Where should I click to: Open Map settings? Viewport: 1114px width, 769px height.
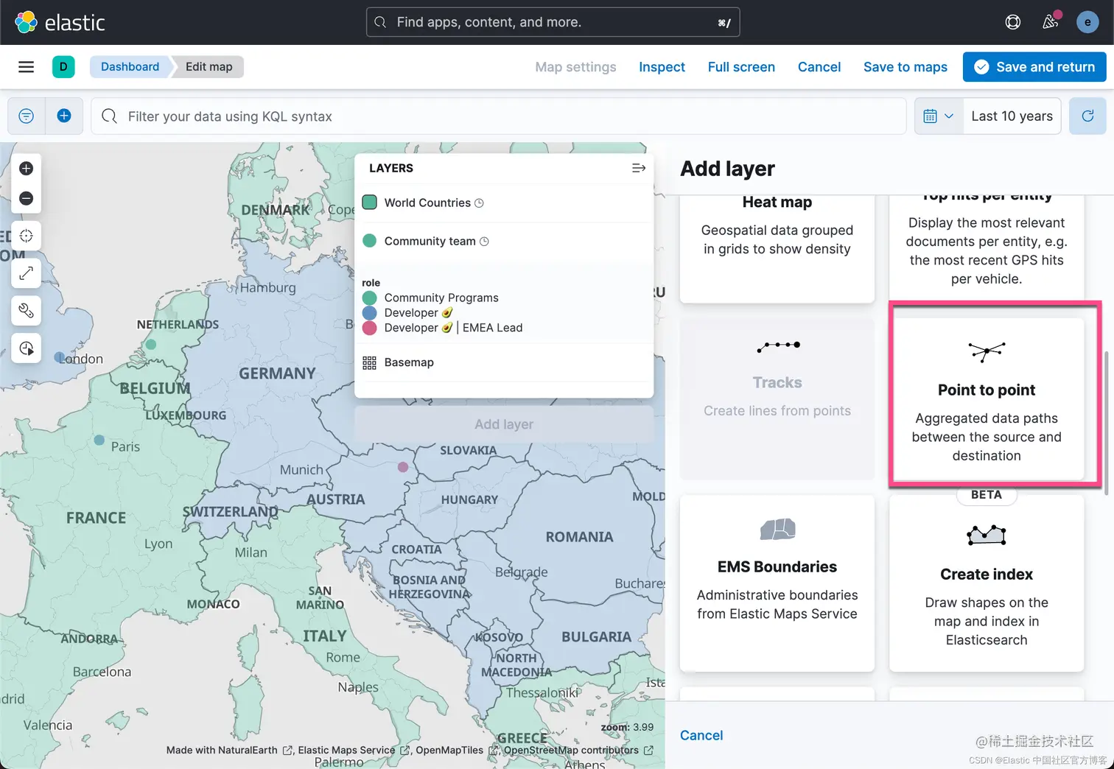pos(575,67)
